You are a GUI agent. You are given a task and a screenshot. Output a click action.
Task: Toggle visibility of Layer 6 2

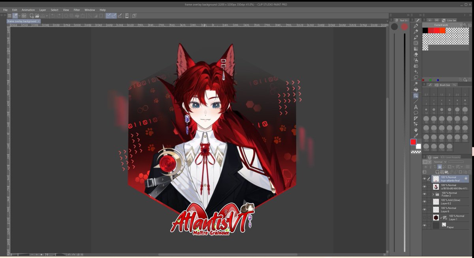tap(425, 201)
